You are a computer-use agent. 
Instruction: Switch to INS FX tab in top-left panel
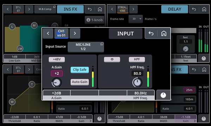[x=70, y=9]
